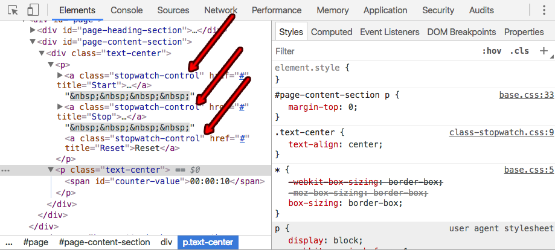Edit the text-align: center declaration
Viewport: 555px width, 250px height.
click(336, 145)
